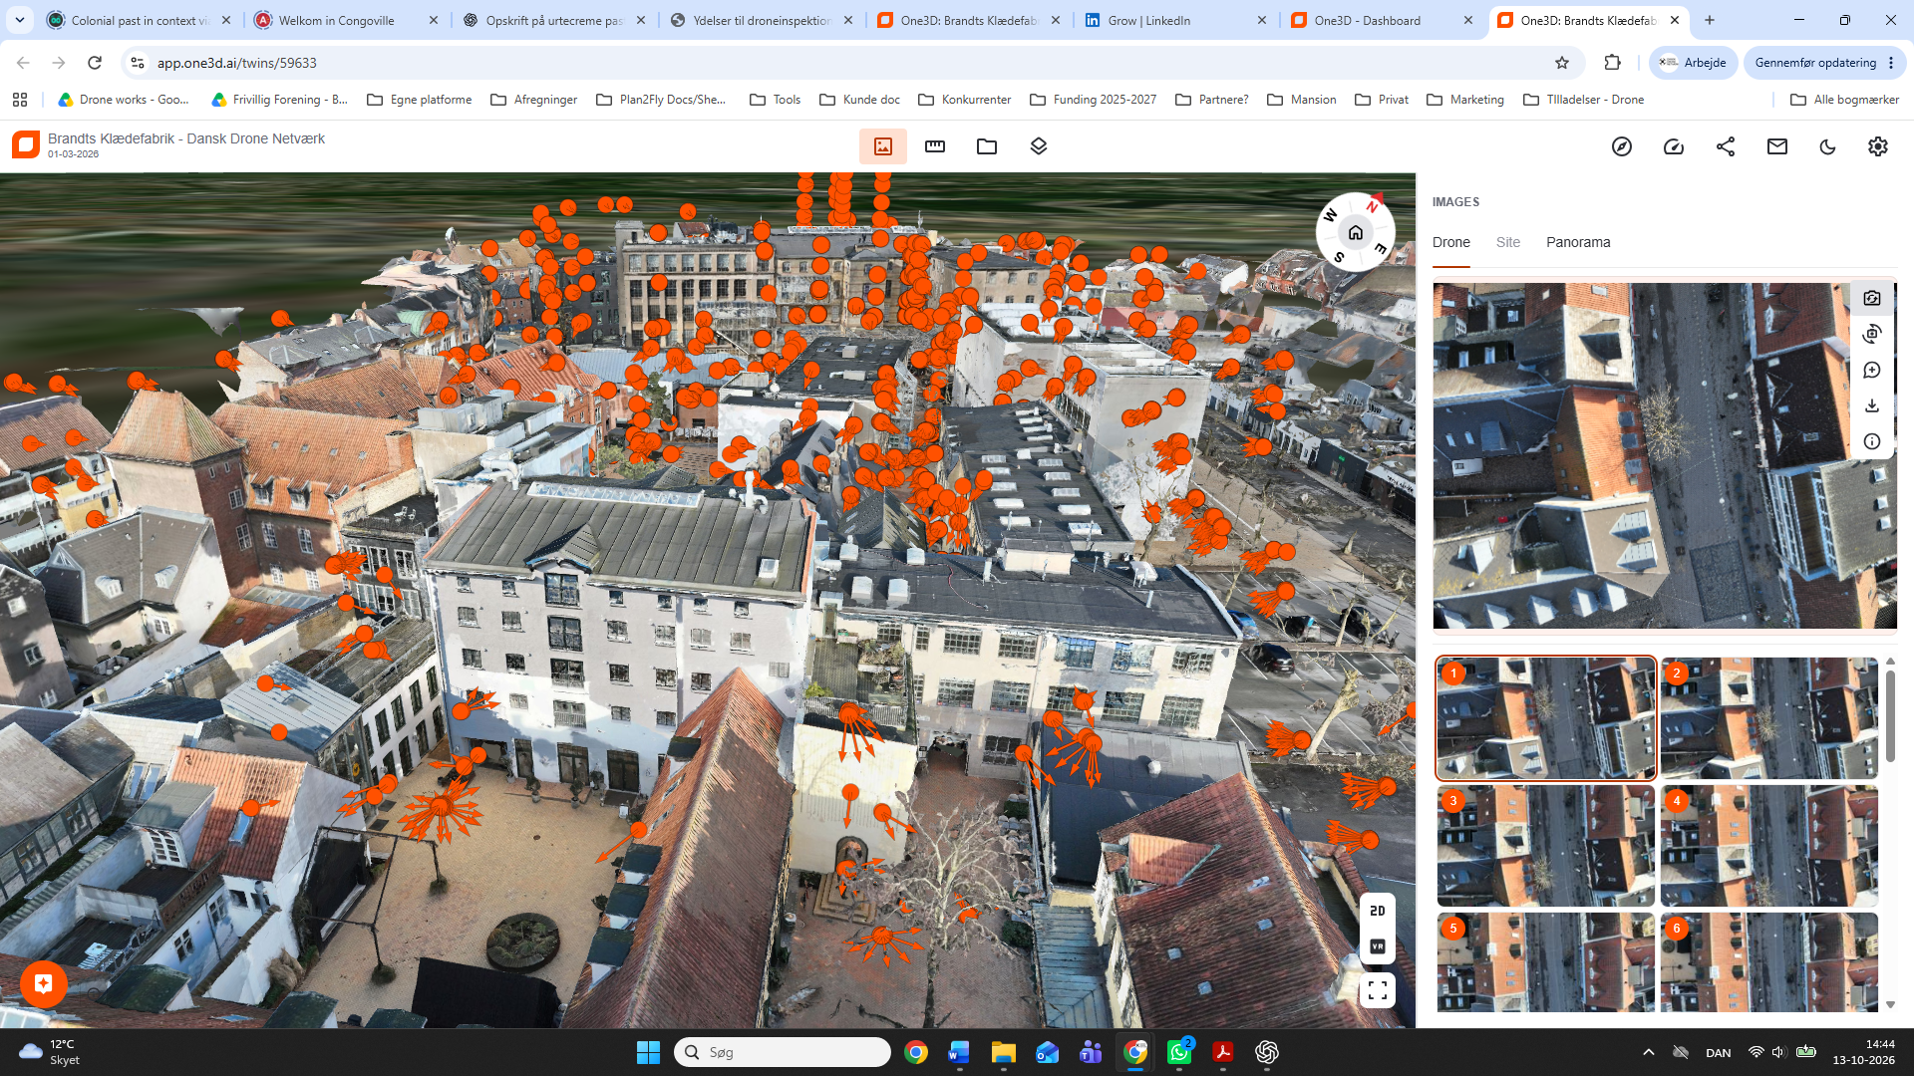Open the Alle bogmærker folder

[x=1845, y=100]
